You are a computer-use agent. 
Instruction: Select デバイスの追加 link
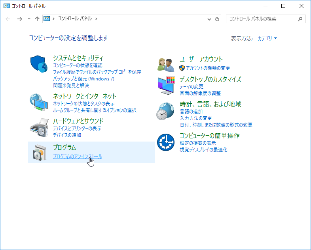click(x=67, y=135)
